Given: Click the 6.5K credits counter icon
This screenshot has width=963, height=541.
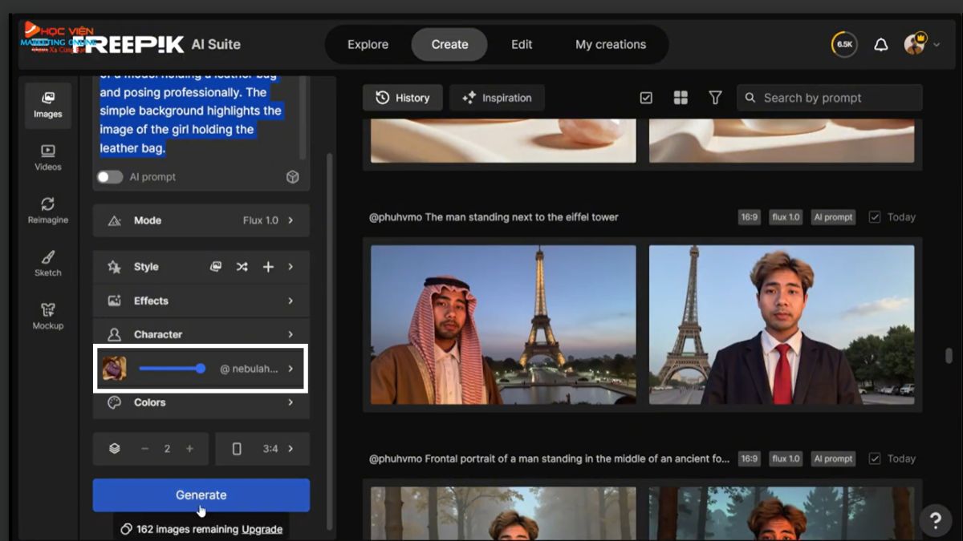Looking at the screenshot, I should 844,45.
